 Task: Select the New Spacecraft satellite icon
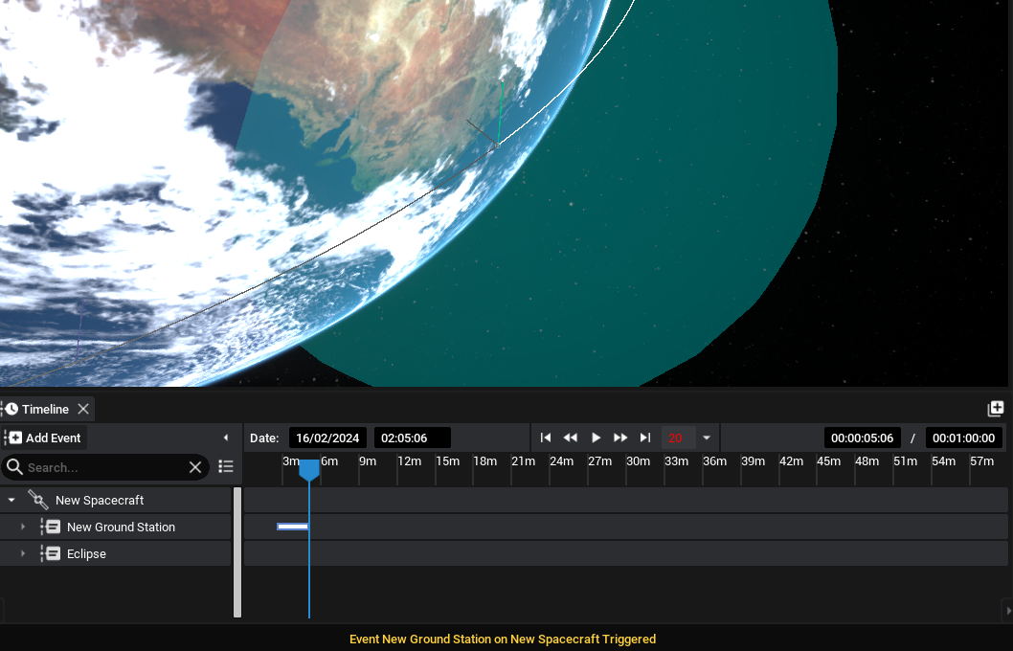pos(38,500)
